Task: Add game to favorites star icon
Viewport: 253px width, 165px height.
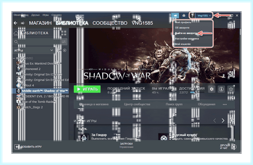Action: [231, 89]
